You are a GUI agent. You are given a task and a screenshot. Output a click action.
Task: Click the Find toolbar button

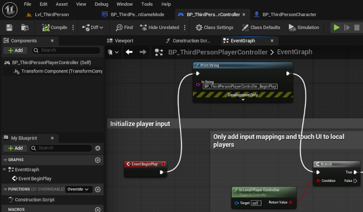[124, 27]
